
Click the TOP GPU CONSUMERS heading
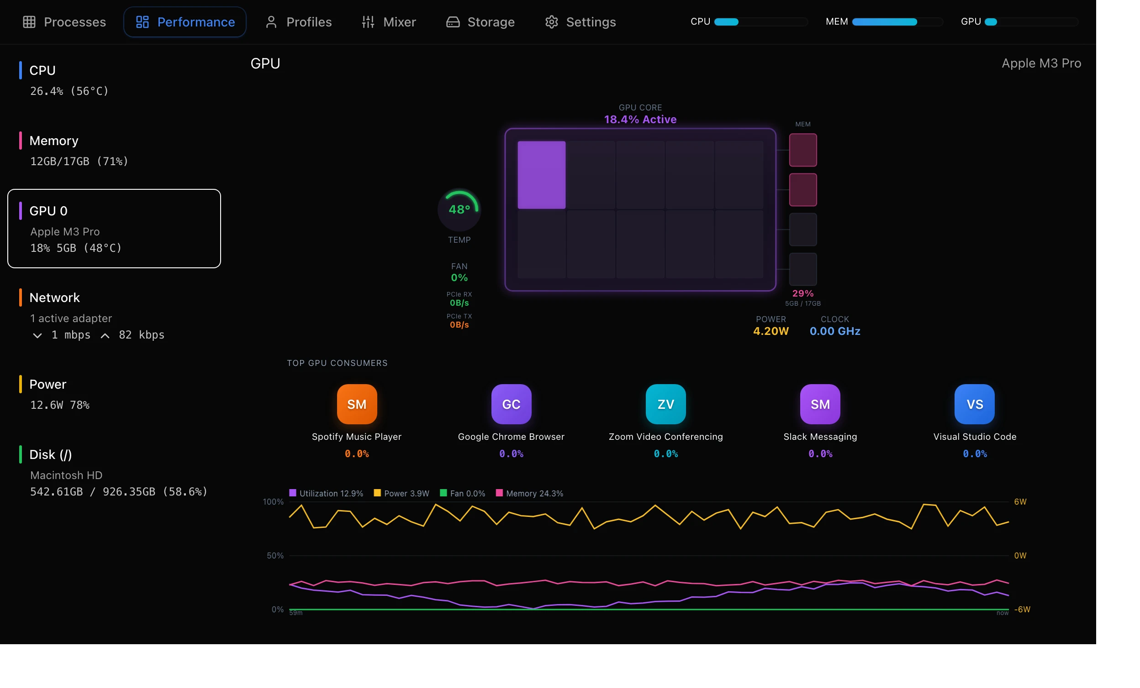337,363
